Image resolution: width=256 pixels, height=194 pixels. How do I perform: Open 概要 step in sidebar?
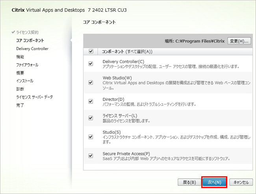[20, 73]
